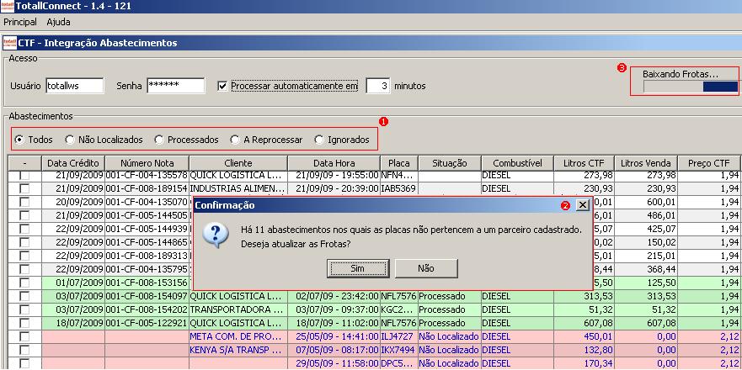Open the Principal menu
Viewport: 742px width, 370px height.
click(20, 22)
